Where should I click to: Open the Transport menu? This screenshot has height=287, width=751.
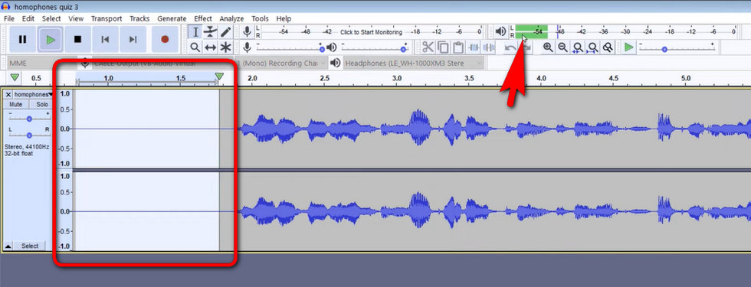click(x=107, y=18)
